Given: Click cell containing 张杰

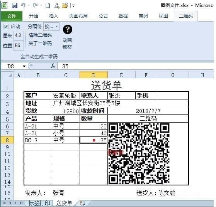Looking at the screenshot, I should pos(121,96).
